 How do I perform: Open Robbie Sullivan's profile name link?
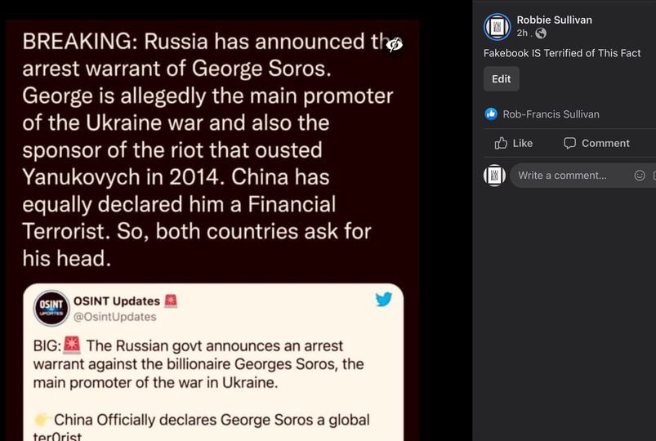tap(555, 20)
